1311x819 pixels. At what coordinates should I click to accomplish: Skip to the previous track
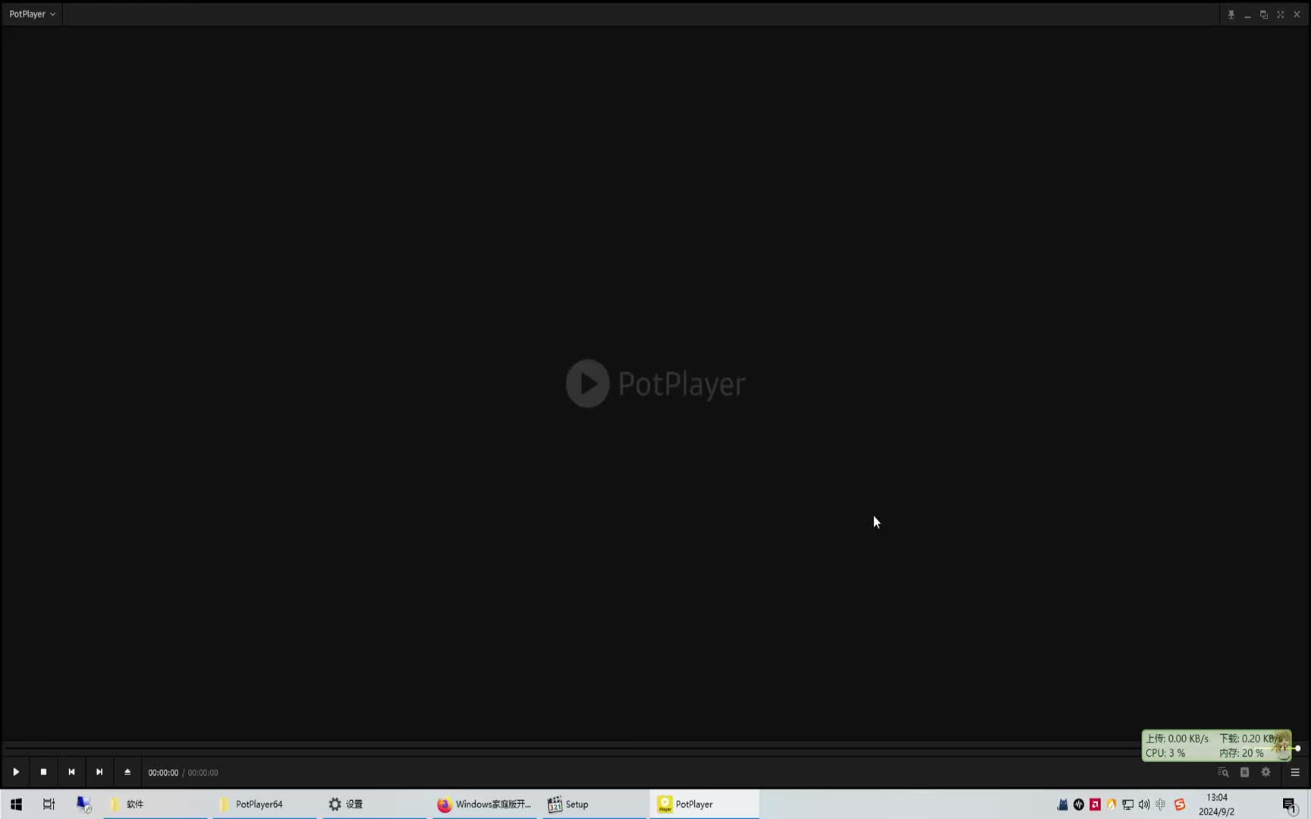click(71, 772)
